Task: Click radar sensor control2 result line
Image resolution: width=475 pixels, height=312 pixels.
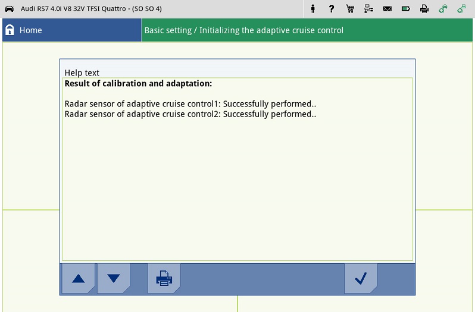Action: click(x=190, y=114)
